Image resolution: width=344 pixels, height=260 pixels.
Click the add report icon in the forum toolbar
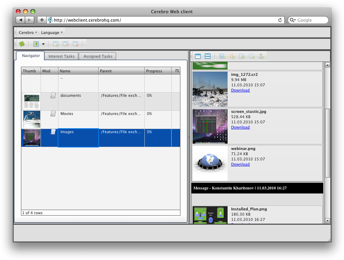tap(222, 56)
